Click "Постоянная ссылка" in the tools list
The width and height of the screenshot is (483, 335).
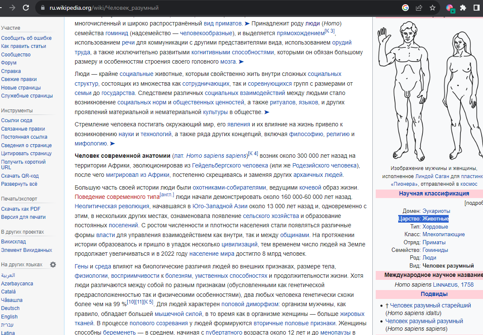(x=24, y=137)
